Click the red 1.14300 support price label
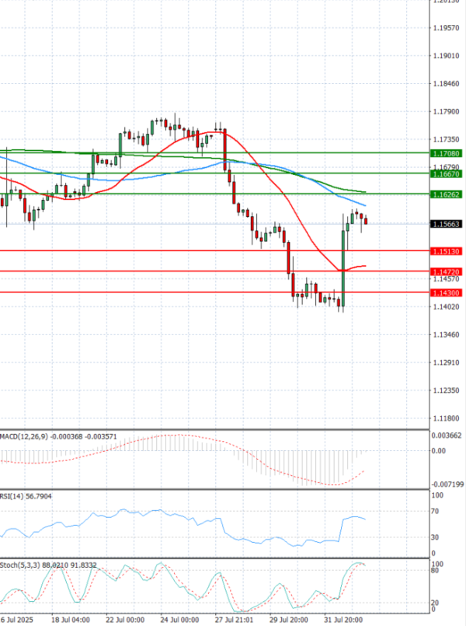The image size is (466, 626). tap(446, 293)
